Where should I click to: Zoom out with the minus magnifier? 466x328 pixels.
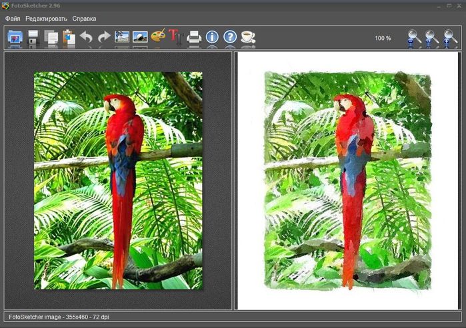pyautogui.click(x=415, y=38)
